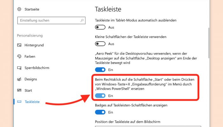The width and height of the screenshot is (223, 127).
Task: Click the Farben palette icon
Action: [x=19, y=57]
